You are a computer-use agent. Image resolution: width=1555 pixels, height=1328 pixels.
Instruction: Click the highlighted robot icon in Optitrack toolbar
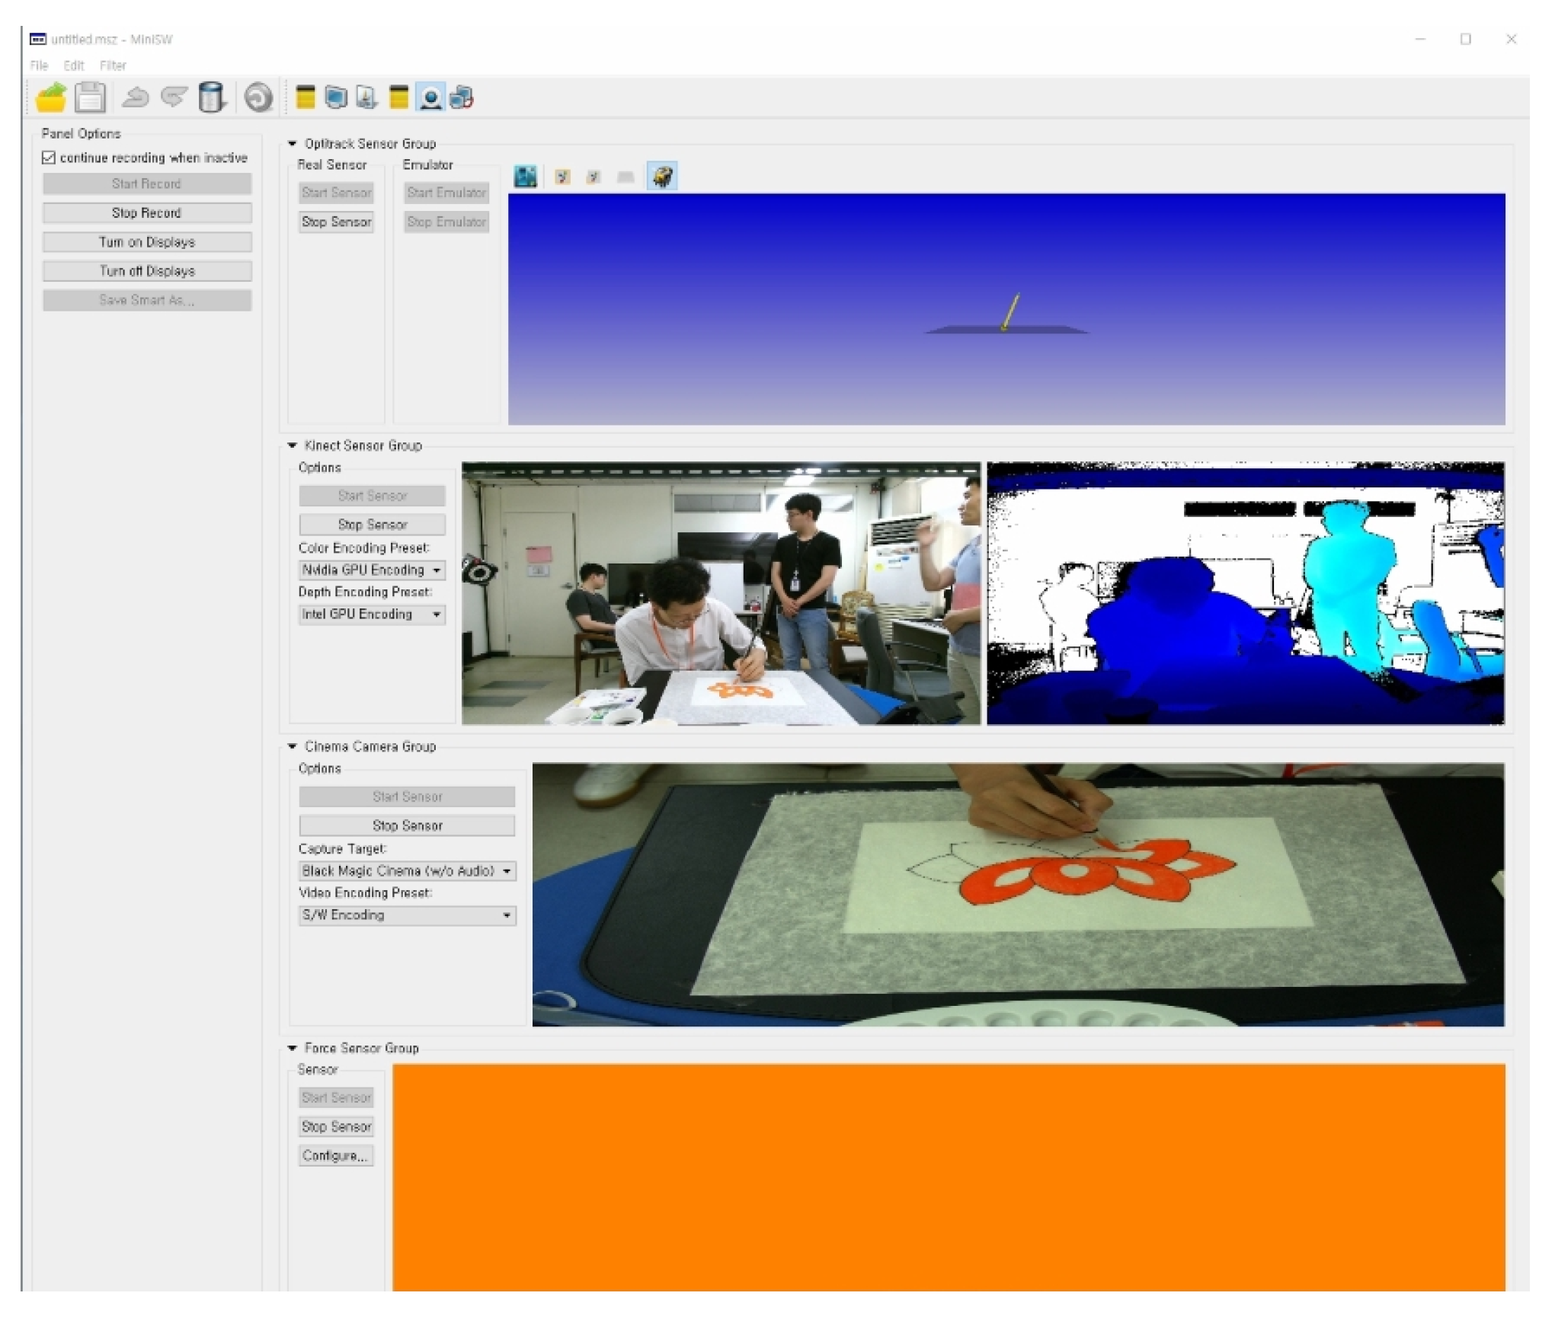(662, 177)
